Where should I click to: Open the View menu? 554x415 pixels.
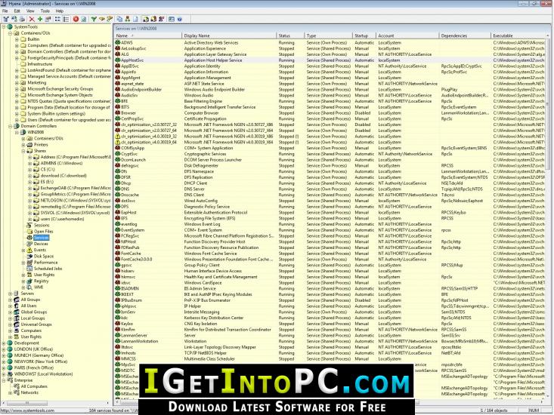[30, 11]
